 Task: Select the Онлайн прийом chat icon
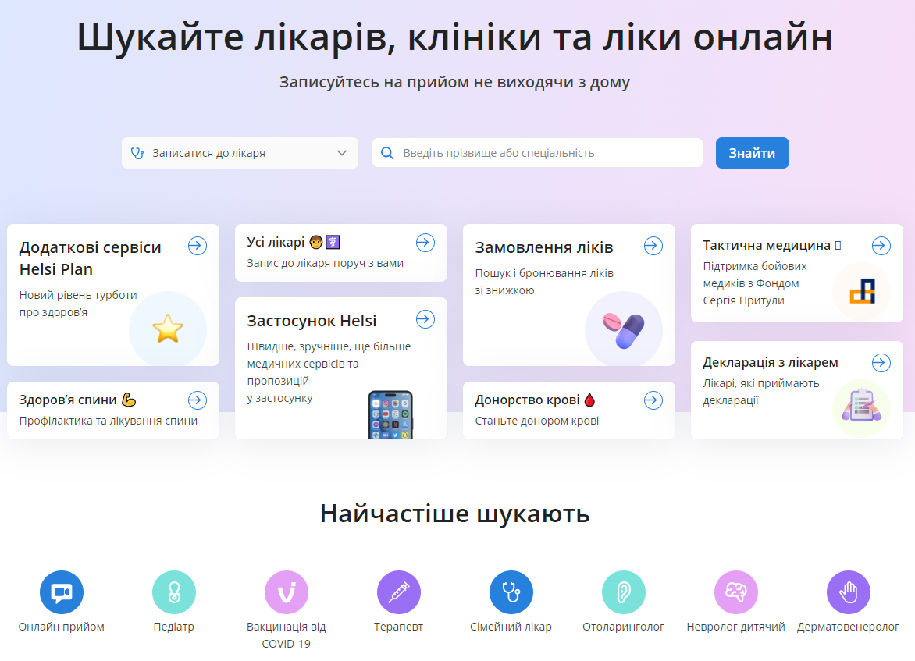tap(61, 592)
